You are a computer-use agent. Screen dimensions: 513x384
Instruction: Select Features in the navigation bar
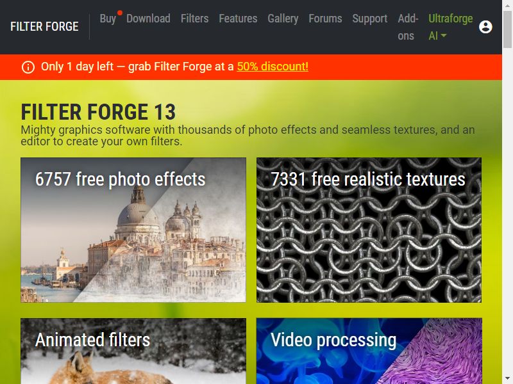coord(238,19)
